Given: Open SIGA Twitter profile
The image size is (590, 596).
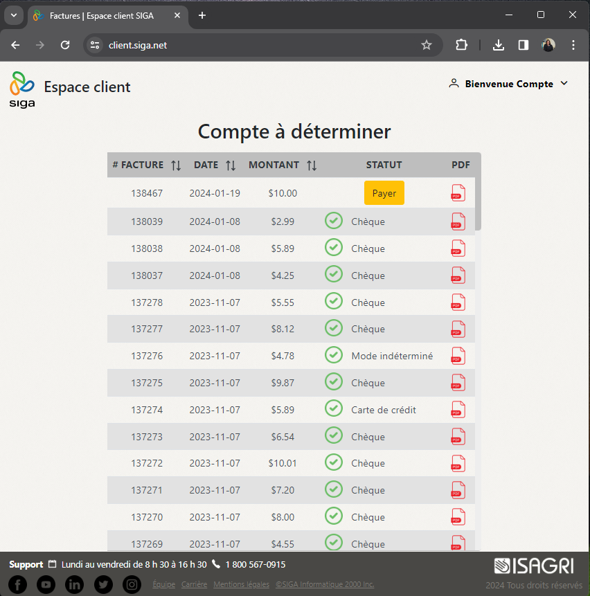Looking at the screenshot, I should click(103, 584).
